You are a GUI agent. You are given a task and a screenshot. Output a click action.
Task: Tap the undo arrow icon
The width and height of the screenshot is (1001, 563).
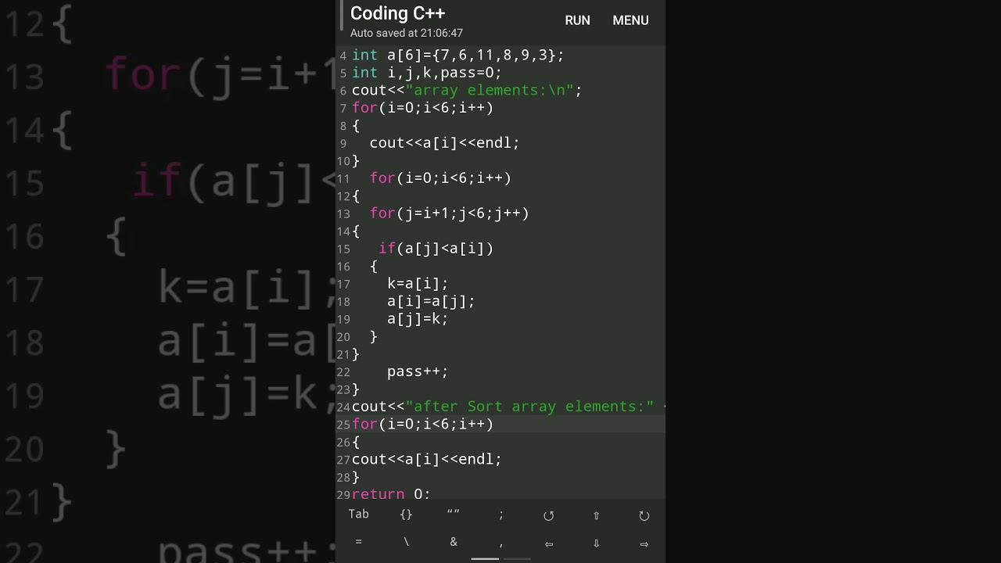click(549, 515)
